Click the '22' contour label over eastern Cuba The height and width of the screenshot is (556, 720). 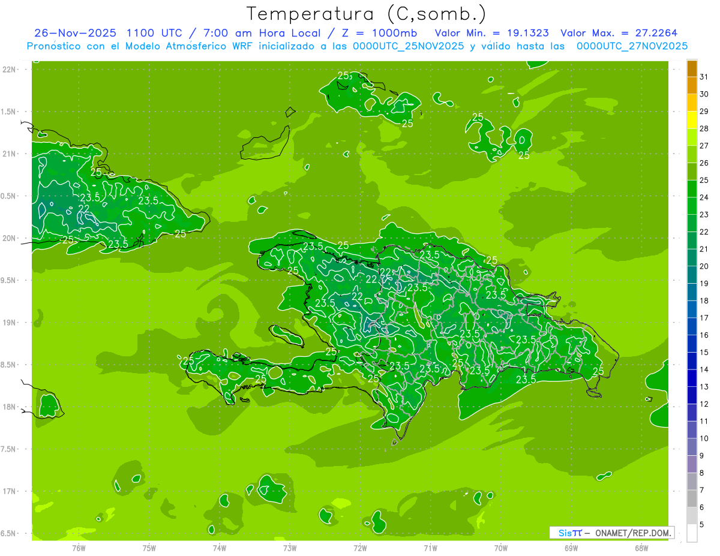point(84,208)
